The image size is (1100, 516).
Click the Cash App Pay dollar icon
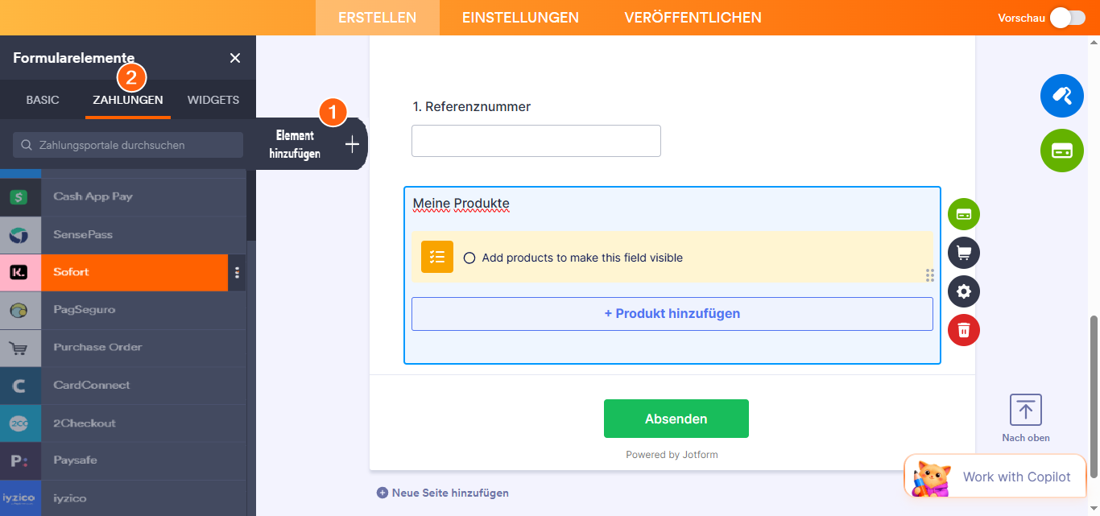(20, 196)
